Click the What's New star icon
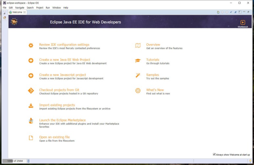The width and height of the screenshot is (254, 165). click(138, 91)
